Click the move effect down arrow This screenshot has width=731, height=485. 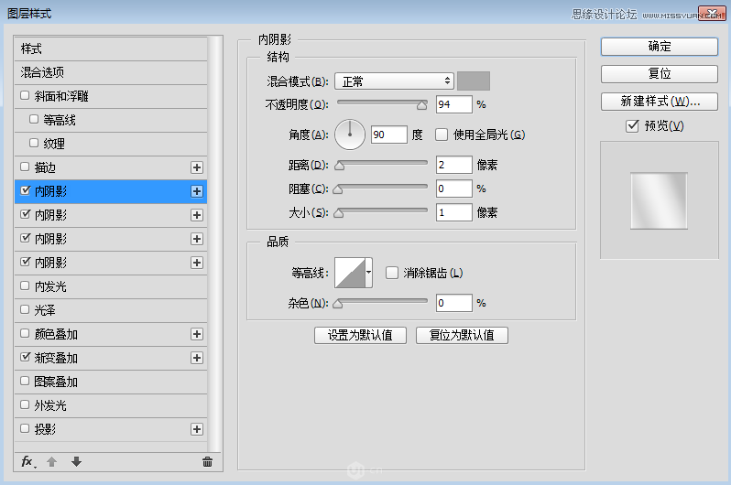[76, 462]
